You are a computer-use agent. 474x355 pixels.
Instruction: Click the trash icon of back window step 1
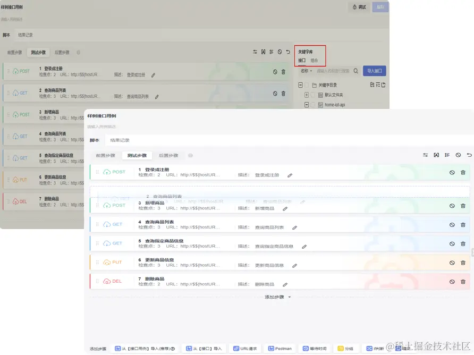coord(283,72)
